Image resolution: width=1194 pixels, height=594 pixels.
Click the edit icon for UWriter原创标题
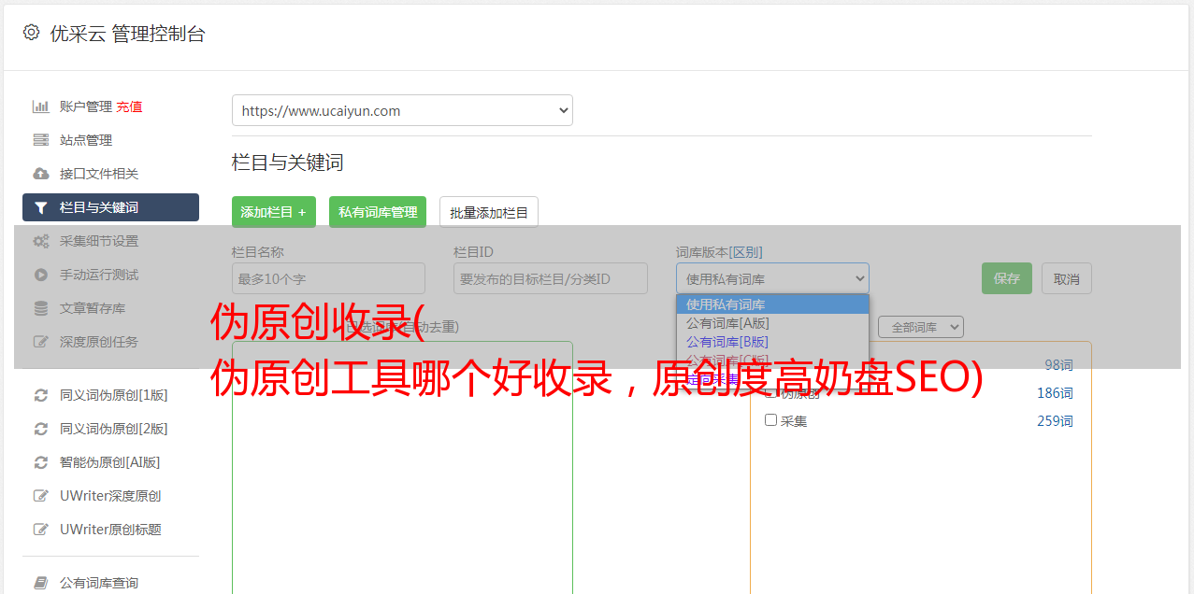tap(41, 530)
